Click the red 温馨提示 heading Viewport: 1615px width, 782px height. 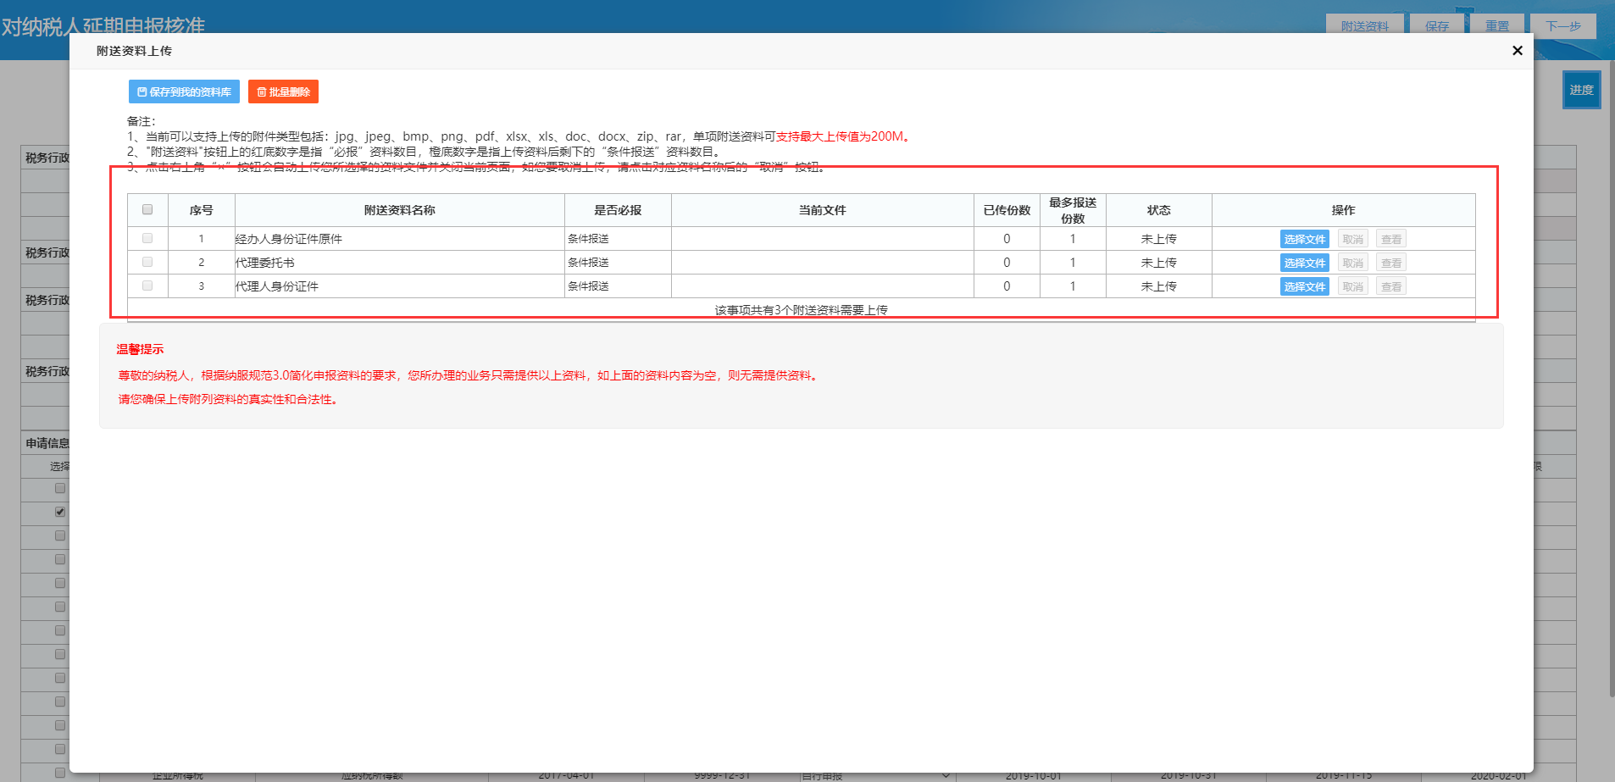coord(140,349)
